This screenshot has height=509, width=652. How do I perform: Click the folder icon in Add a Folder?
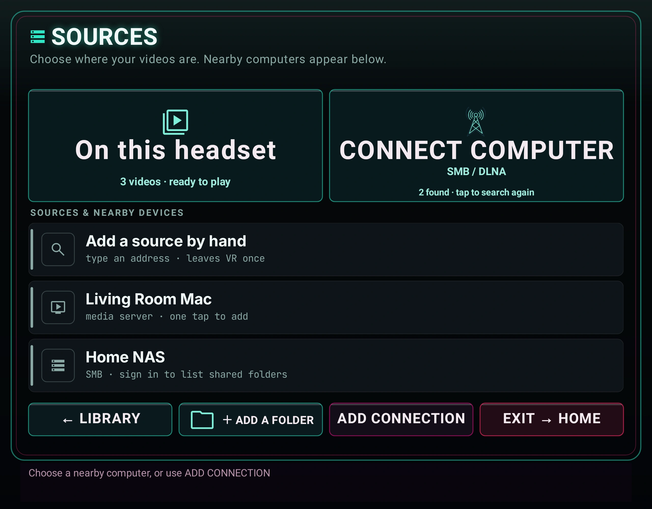pos(202,420)
